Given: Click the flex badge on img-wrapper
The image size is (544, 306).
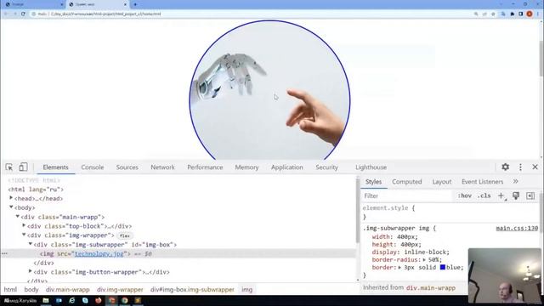Looking at the screenshot, I should [125, 235].
